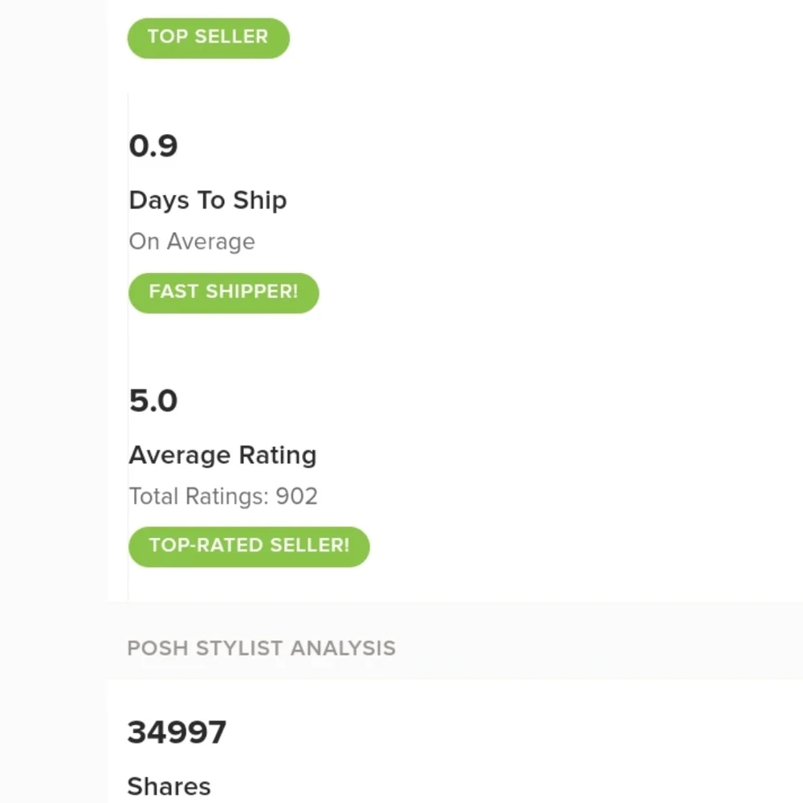Click the Days To Ship label
Screen dimensions: 803x803
point(207,200)
